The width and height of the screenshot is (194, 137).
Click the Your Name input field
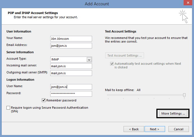tap(71, 39)
